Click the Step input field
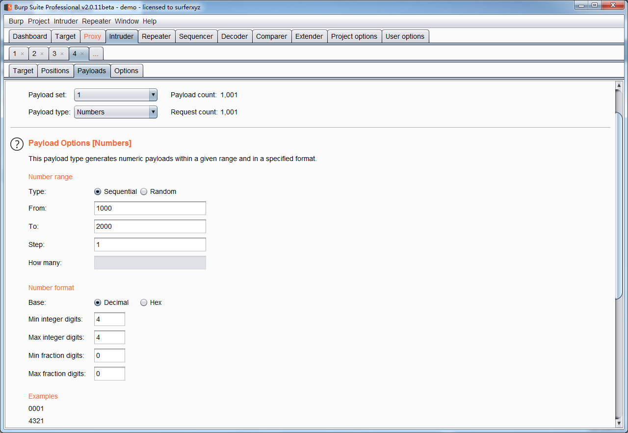 150,244
